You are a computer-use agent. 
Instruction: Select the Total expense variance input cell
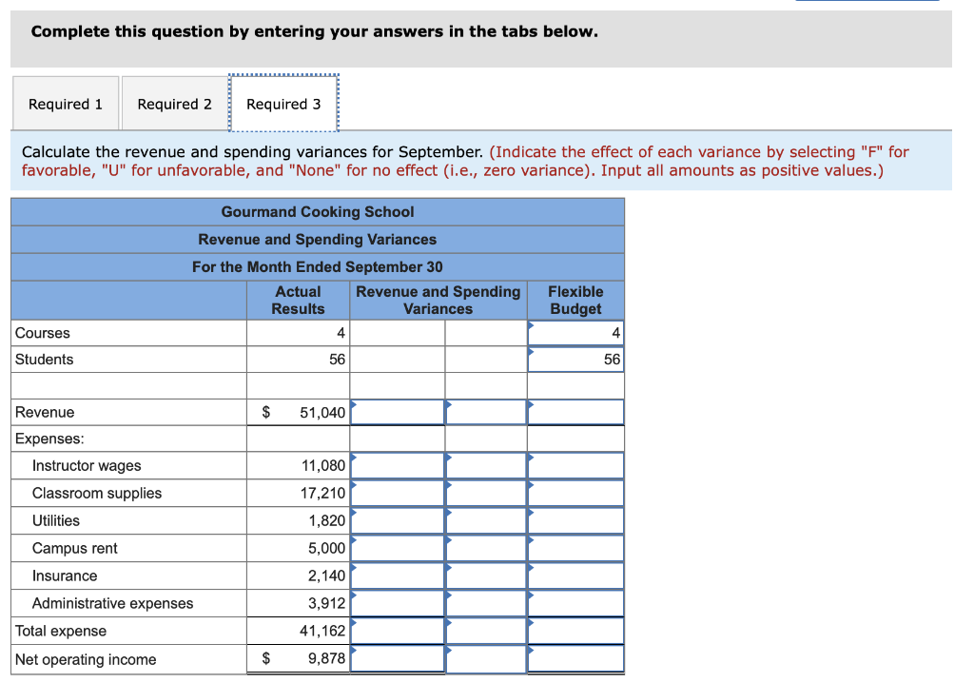click(x=398, y=630)
